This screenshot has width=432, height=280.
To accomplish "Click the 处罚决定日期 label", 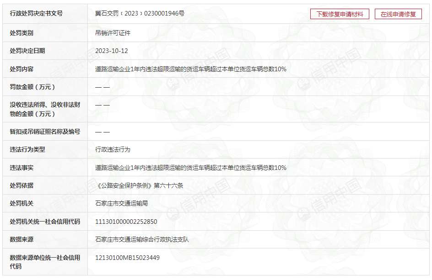I will (27, 51).
